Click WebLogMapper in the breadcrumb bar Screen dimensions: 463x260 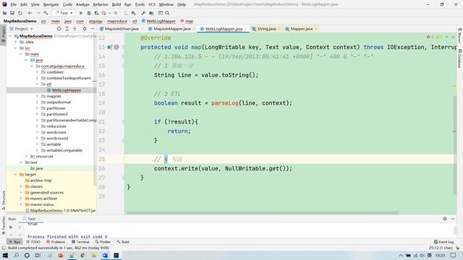tap(161, 21)
